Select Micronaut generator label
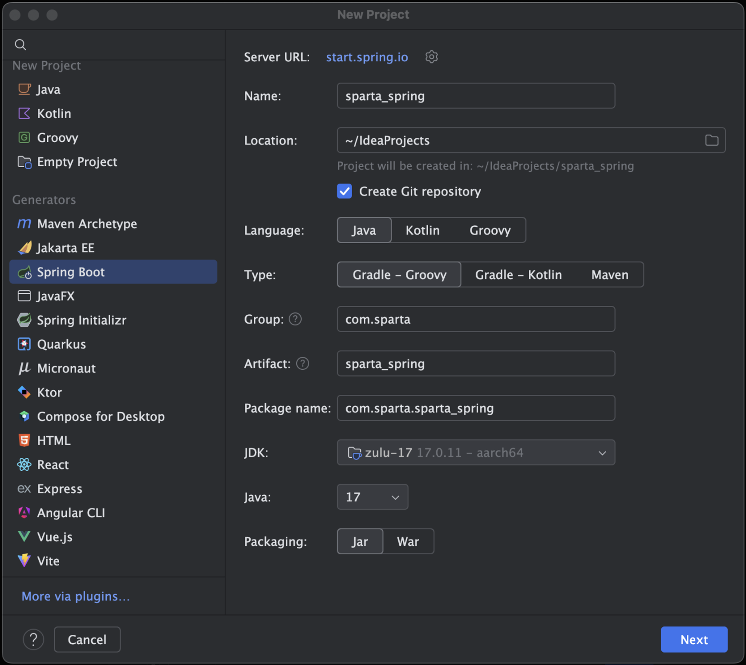 tap(66, 368)
